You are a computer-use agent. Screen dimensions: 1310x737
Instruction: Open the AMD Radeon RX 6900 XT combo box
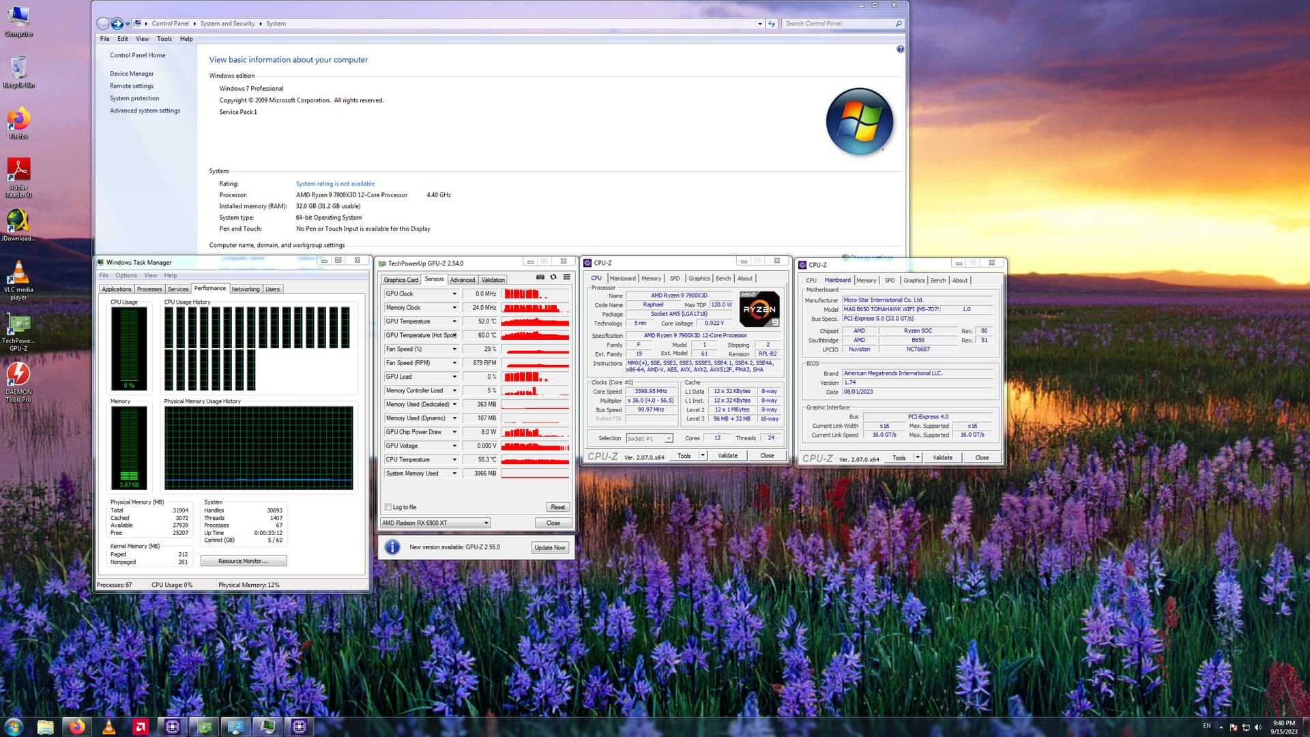click(435, 523)
